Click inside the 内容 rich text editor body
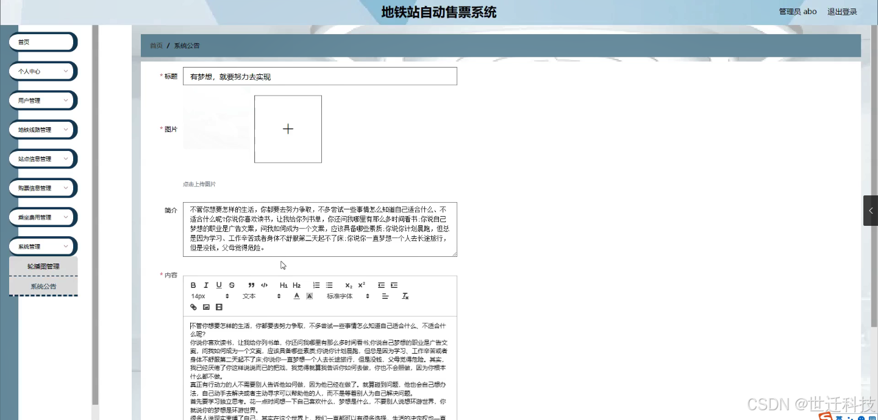878x420 pixels. coord(319,368)
